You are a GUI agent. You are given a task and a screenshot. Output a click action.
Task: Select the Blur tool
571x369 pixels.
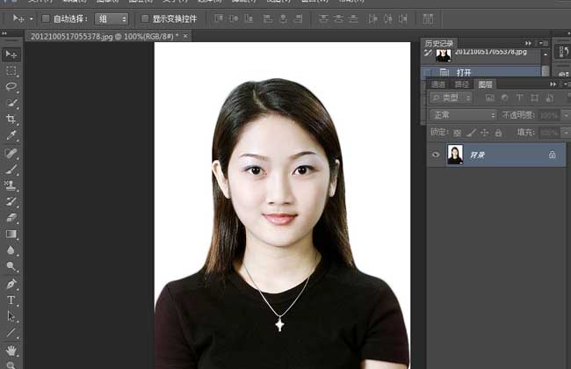click(x=11, y=250)
